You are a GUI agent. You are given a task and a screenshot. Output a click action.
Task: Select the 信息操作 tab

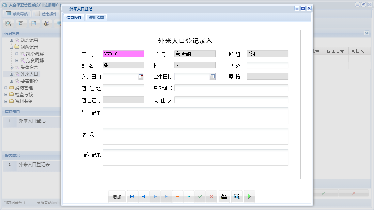tap(74, 17)
